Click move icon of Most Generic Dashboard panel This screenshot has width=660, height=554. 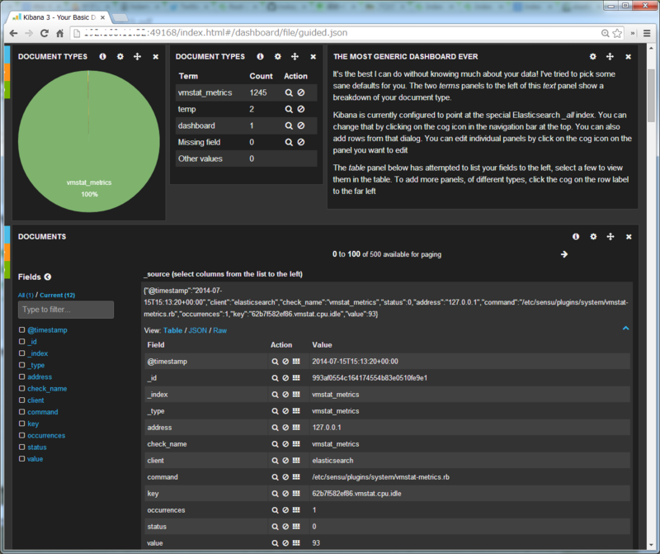tap(610, 56)
